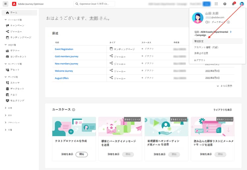Image resolution: width=247 pixels, height=170 pixels.
Task: Click the large profile picture in the dropdown
Action: coord(198,18)
